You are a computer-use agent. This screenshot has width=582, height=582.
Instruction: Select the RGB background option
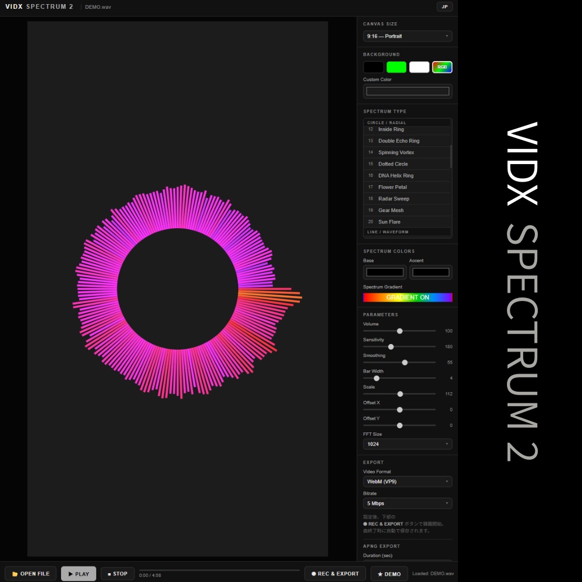[x=442, y=67]
